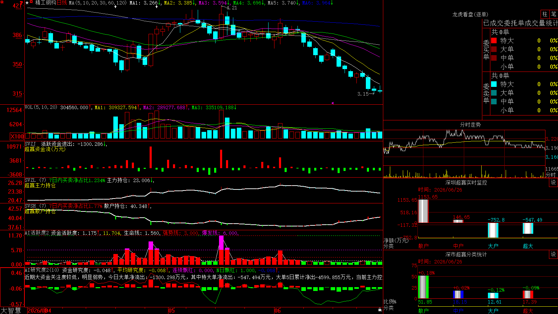Click the 386 price axis label

pos(17,35)
